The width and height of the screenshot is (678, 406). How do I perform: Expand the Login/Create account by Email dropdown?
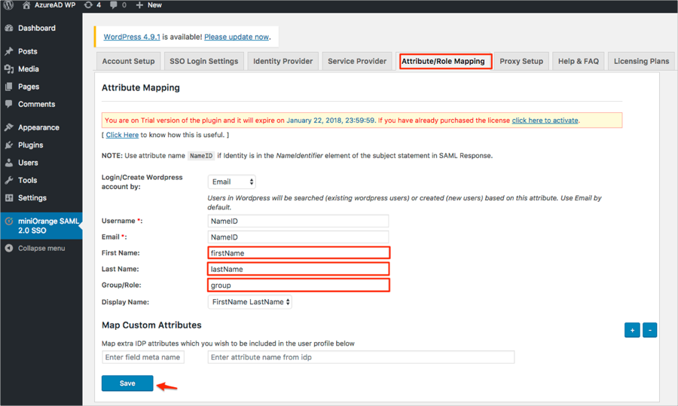point(231,182)
